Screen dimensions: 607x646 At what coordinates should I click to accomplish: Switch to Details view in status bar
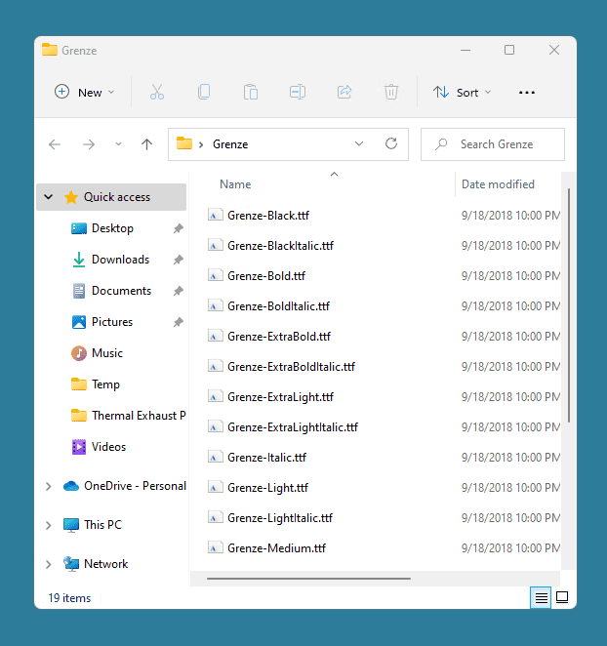[x=541, y=597]
